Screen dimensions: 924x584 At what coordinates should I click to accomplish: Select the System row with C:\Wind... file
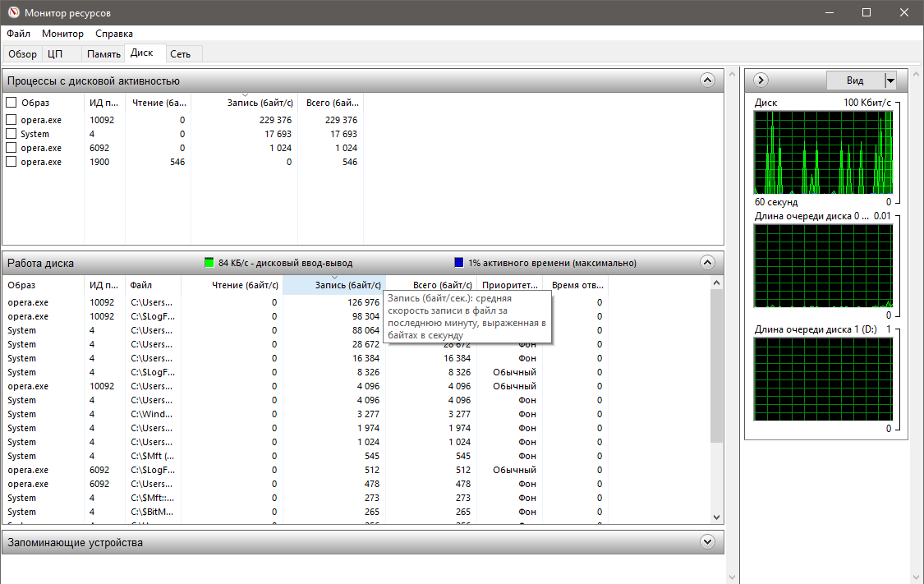(x=306, y=414)
